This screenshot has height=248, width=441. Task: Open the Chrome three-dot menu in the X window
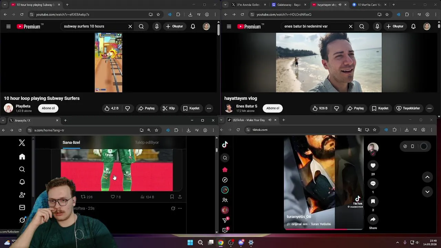pos(213,130)
